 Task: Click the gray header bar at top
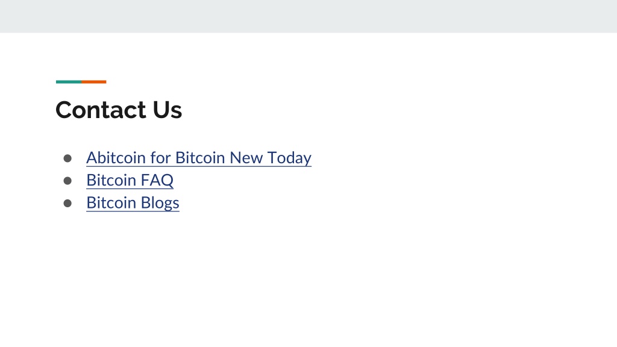coord(308,16)
